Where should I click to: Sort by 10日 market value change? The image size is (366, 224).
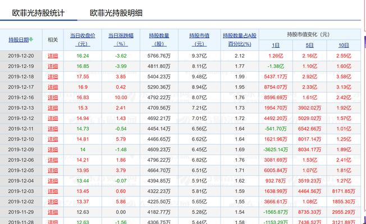(x=344, y=45)
